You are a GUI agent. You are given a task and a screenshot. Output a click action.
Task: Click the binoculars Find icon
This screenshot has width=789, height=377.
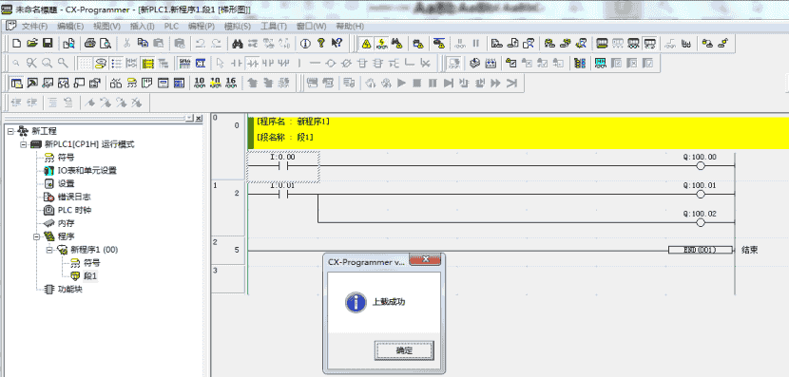point(238,44)
